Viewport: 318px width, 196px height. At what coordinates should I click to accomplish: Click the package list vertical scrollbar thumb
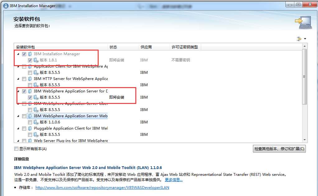304,77
